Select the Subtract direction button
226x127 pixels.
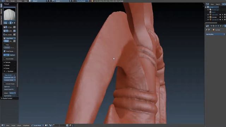tap(12, 55)
